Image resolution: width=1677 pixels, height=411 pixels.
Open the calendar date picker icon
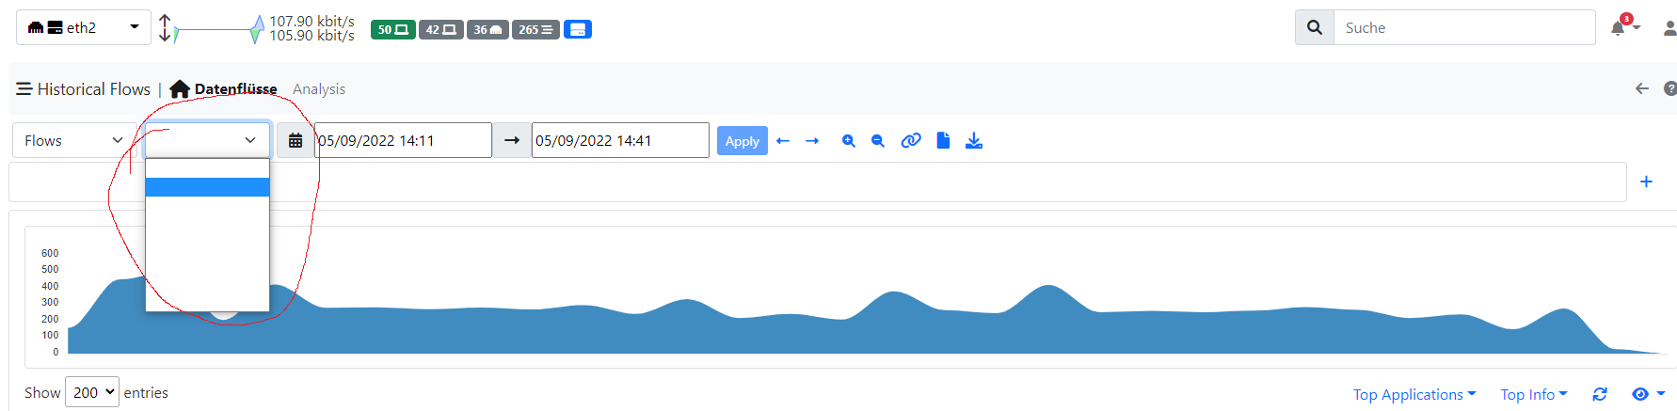[x=295, y=140]
